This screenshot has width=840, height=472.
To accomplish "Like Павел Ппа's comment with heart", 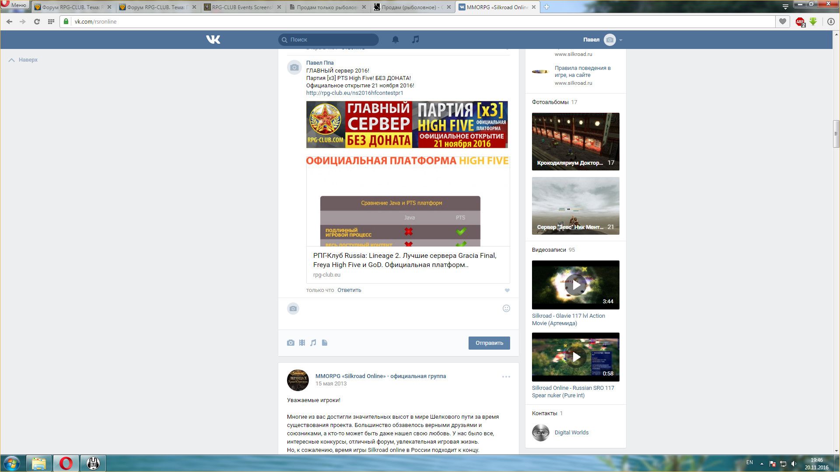I will 507,290.
